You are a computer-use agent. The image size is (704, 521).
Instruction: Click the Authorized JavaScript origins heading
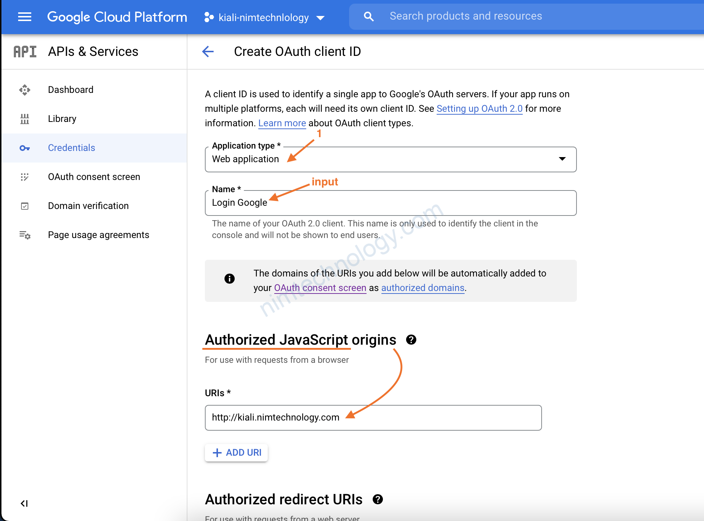[x=300, y=340]
